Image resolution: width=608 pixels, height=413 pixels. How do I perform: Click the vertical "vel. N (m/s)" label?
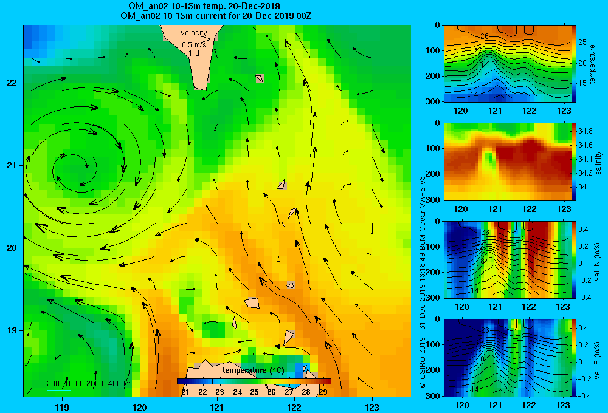[598, 262]
